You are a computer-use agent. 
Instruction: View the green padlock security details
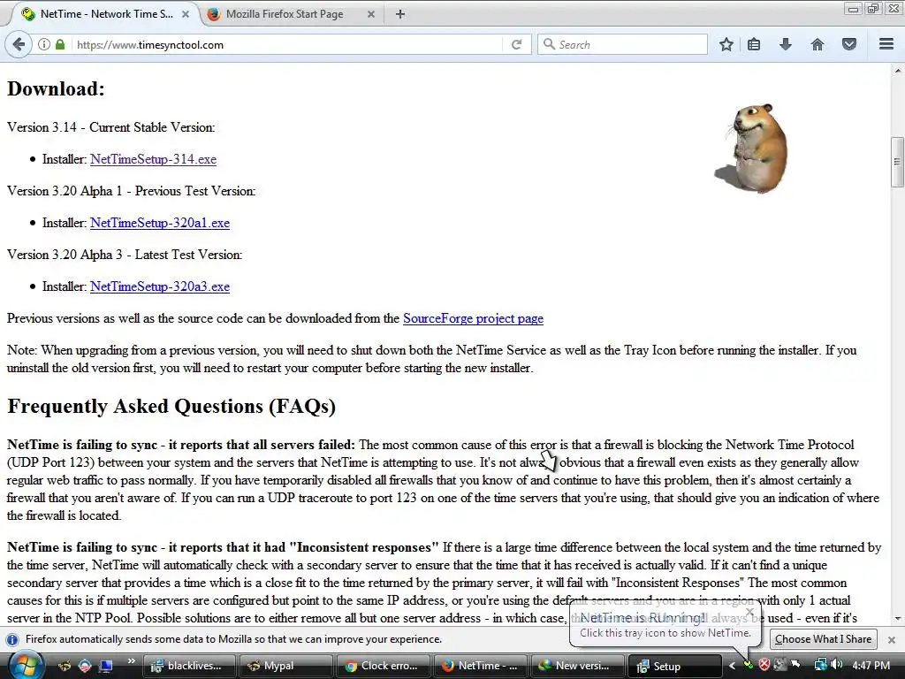pos(60,44)
